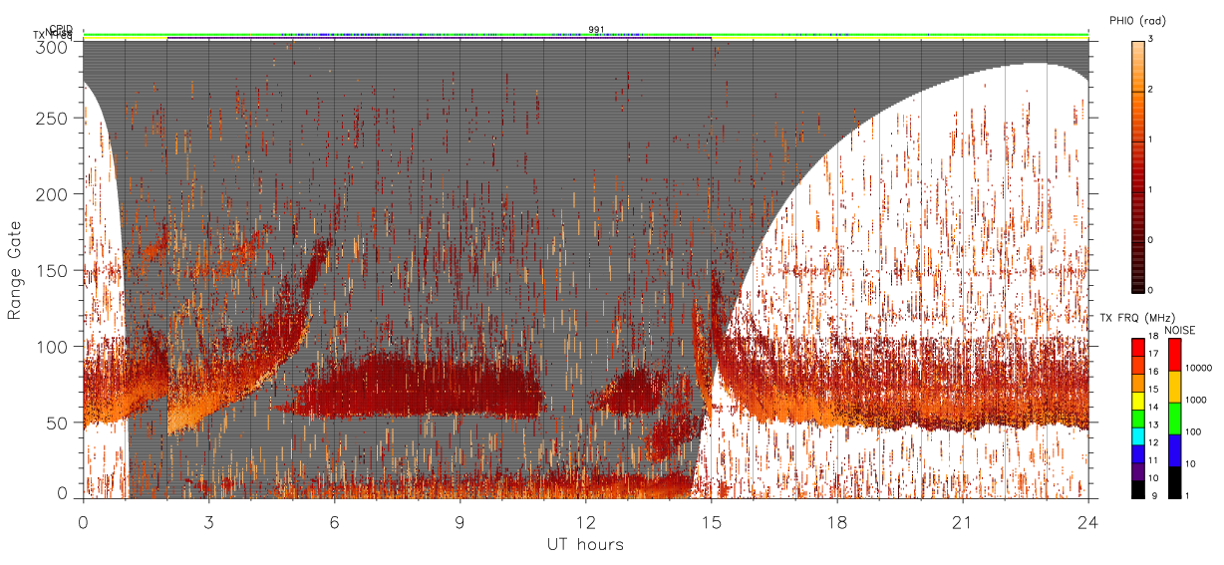Click the blue block of the NOISE colorbar
Viewport: 1224px width, 565px height.
click(1173, 449)
